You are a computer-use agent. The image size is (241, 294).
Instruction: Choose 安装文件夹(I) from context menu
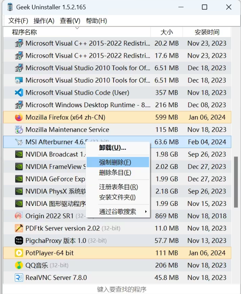tap(118, 197)
